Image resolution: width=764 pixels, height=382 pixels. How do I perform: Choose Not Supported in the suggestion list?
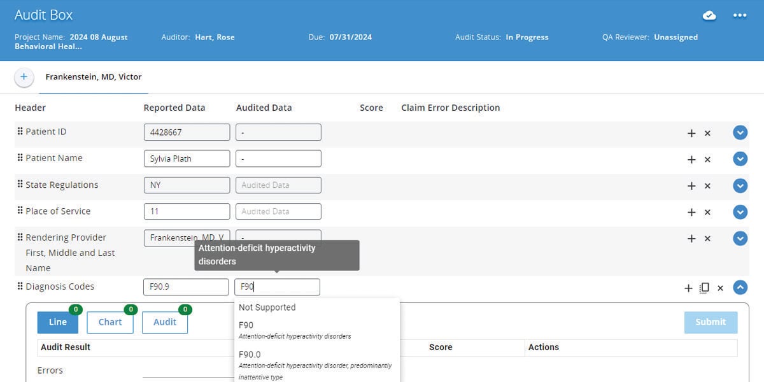point(267,308)
